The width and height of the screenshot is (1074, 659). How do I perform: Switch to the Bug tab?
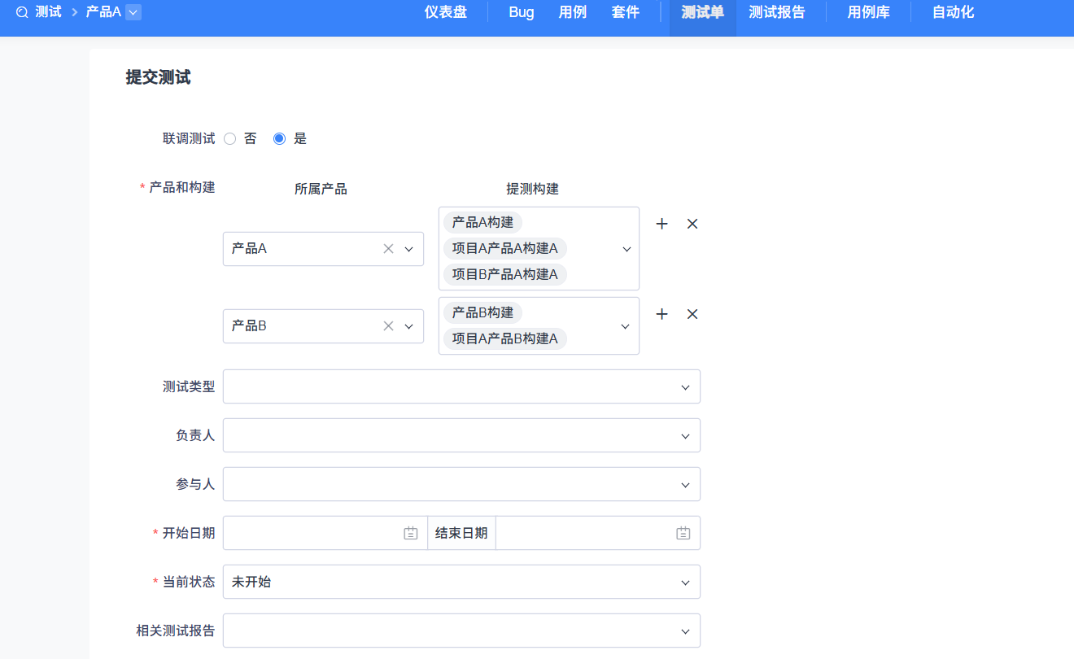(x=522, y=12)
